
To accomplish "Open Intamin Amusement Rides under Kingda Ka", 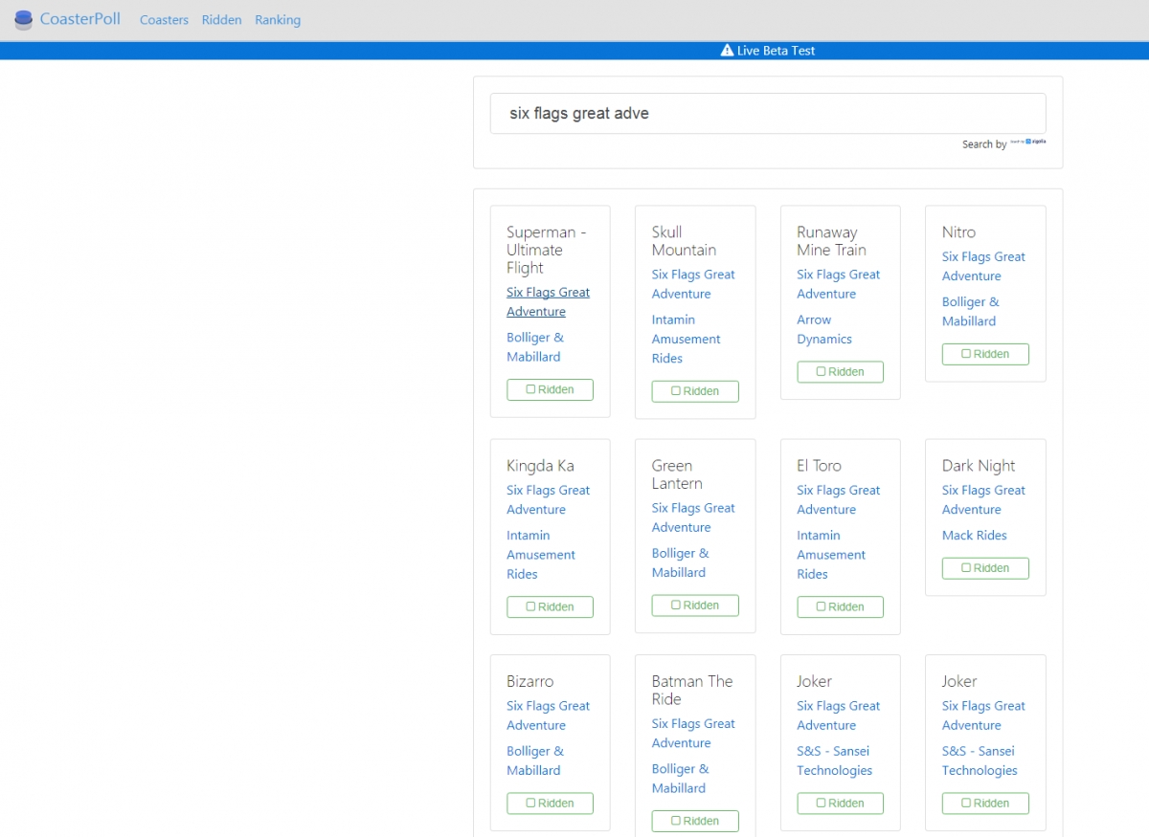I will pos(541,555).
